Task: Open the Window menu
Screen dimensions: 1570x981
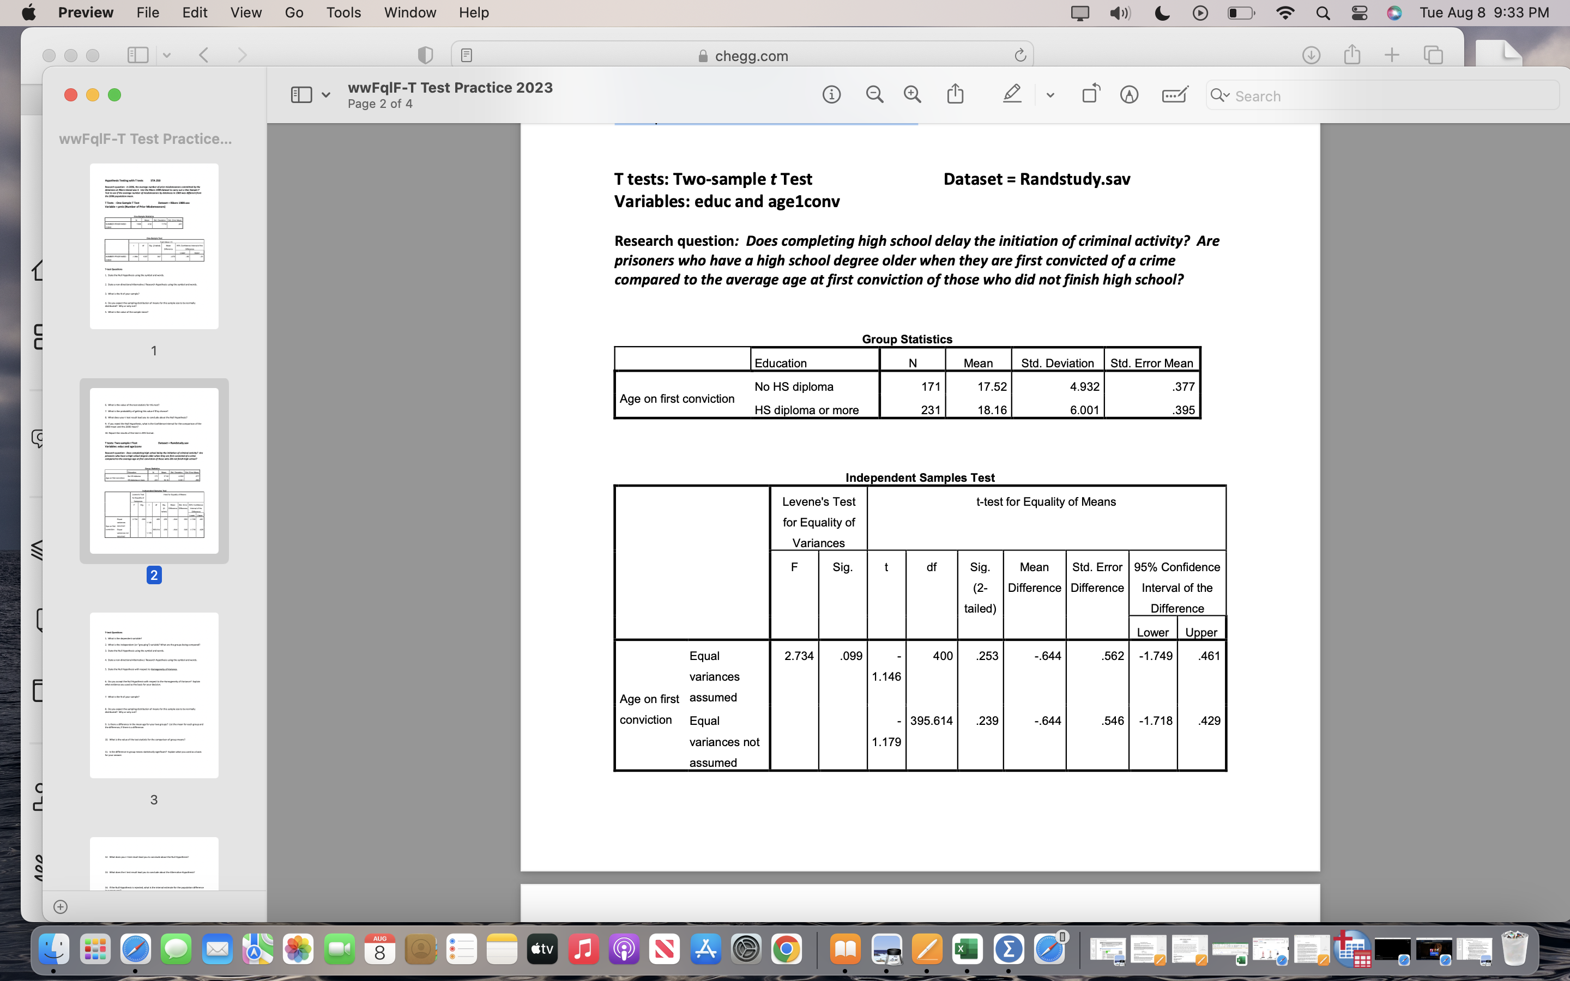Action: tap(409, 13)
